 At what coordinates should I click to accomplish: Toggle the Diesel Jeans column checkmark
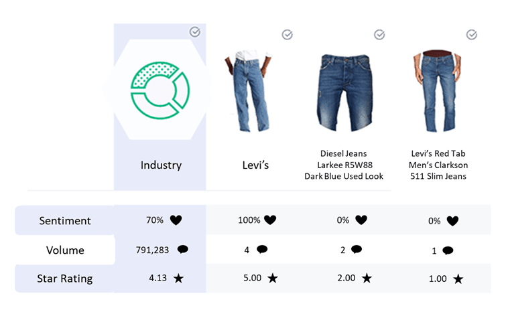pyautogui.click(x=379, y=34)
